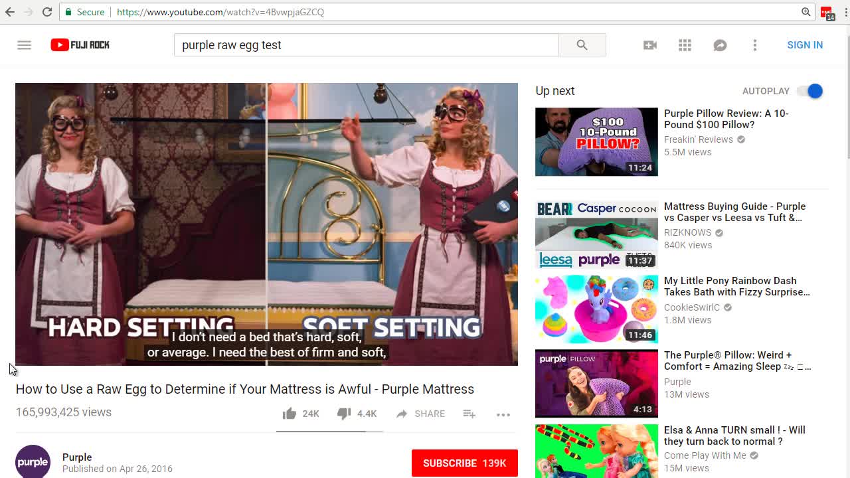Click Up next heading
850x478 pixels.
555,91
